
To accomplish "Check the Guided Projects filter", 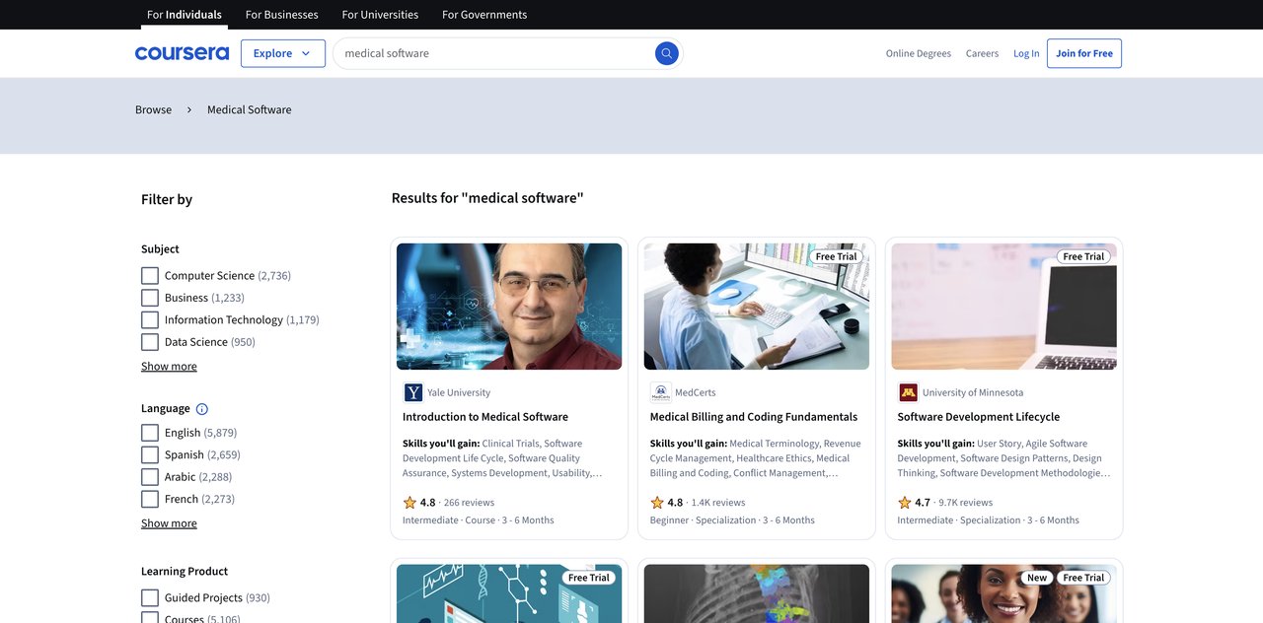I will click(150, 597).
